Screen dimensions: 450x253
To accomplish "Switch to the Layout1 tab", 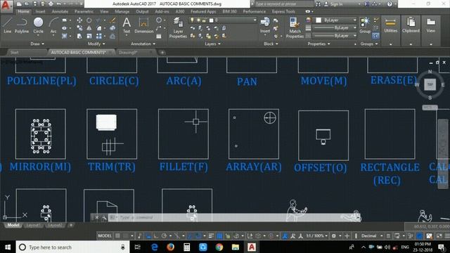I will coord(34,225).
